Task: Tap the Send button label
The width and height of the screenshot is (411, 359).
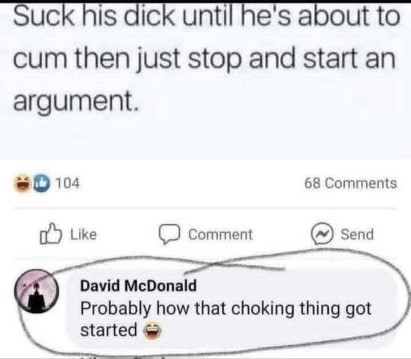Action: pos(357,234)
